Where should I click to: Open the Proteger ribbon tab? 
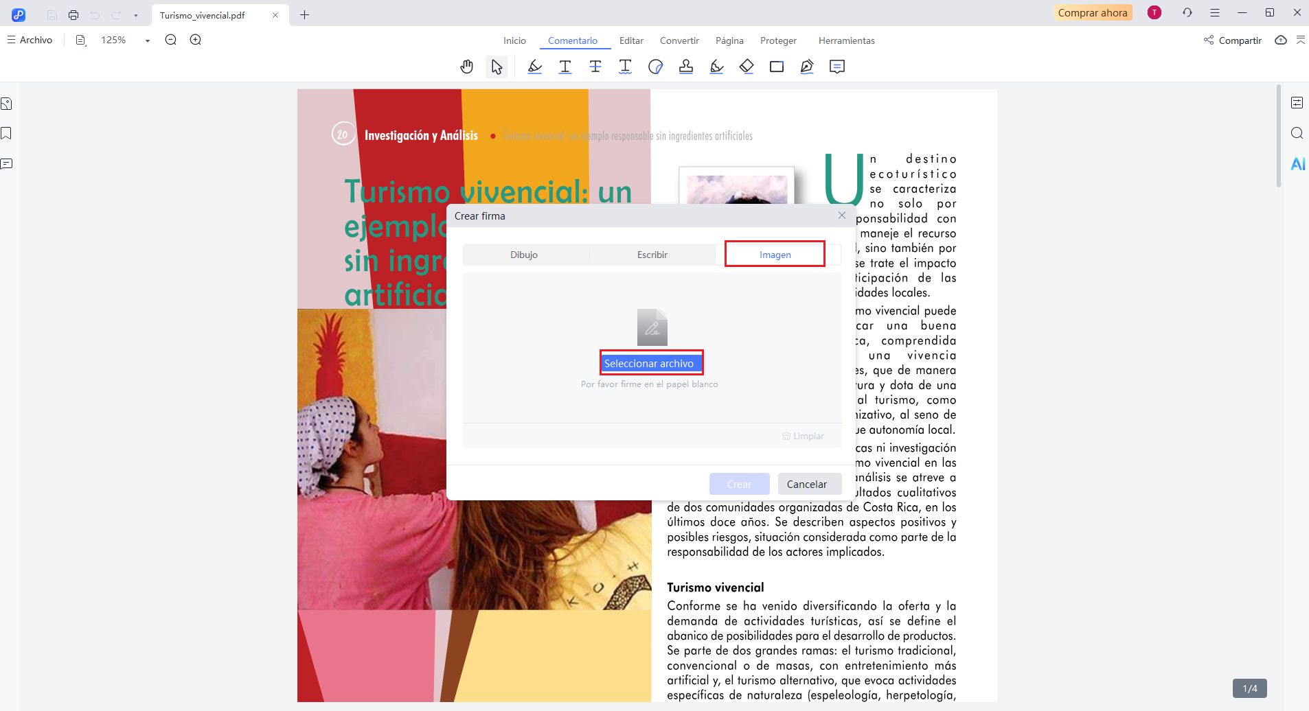click(x=778, y=40)
